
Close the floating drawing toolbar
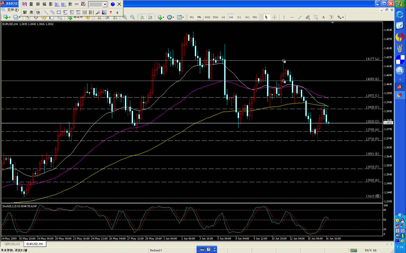(119, 4)
